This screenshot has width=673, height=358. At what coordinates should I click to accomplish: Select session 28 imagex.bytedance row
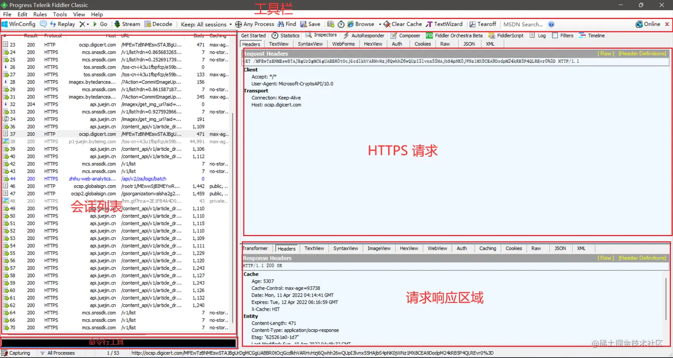[116, 82]
